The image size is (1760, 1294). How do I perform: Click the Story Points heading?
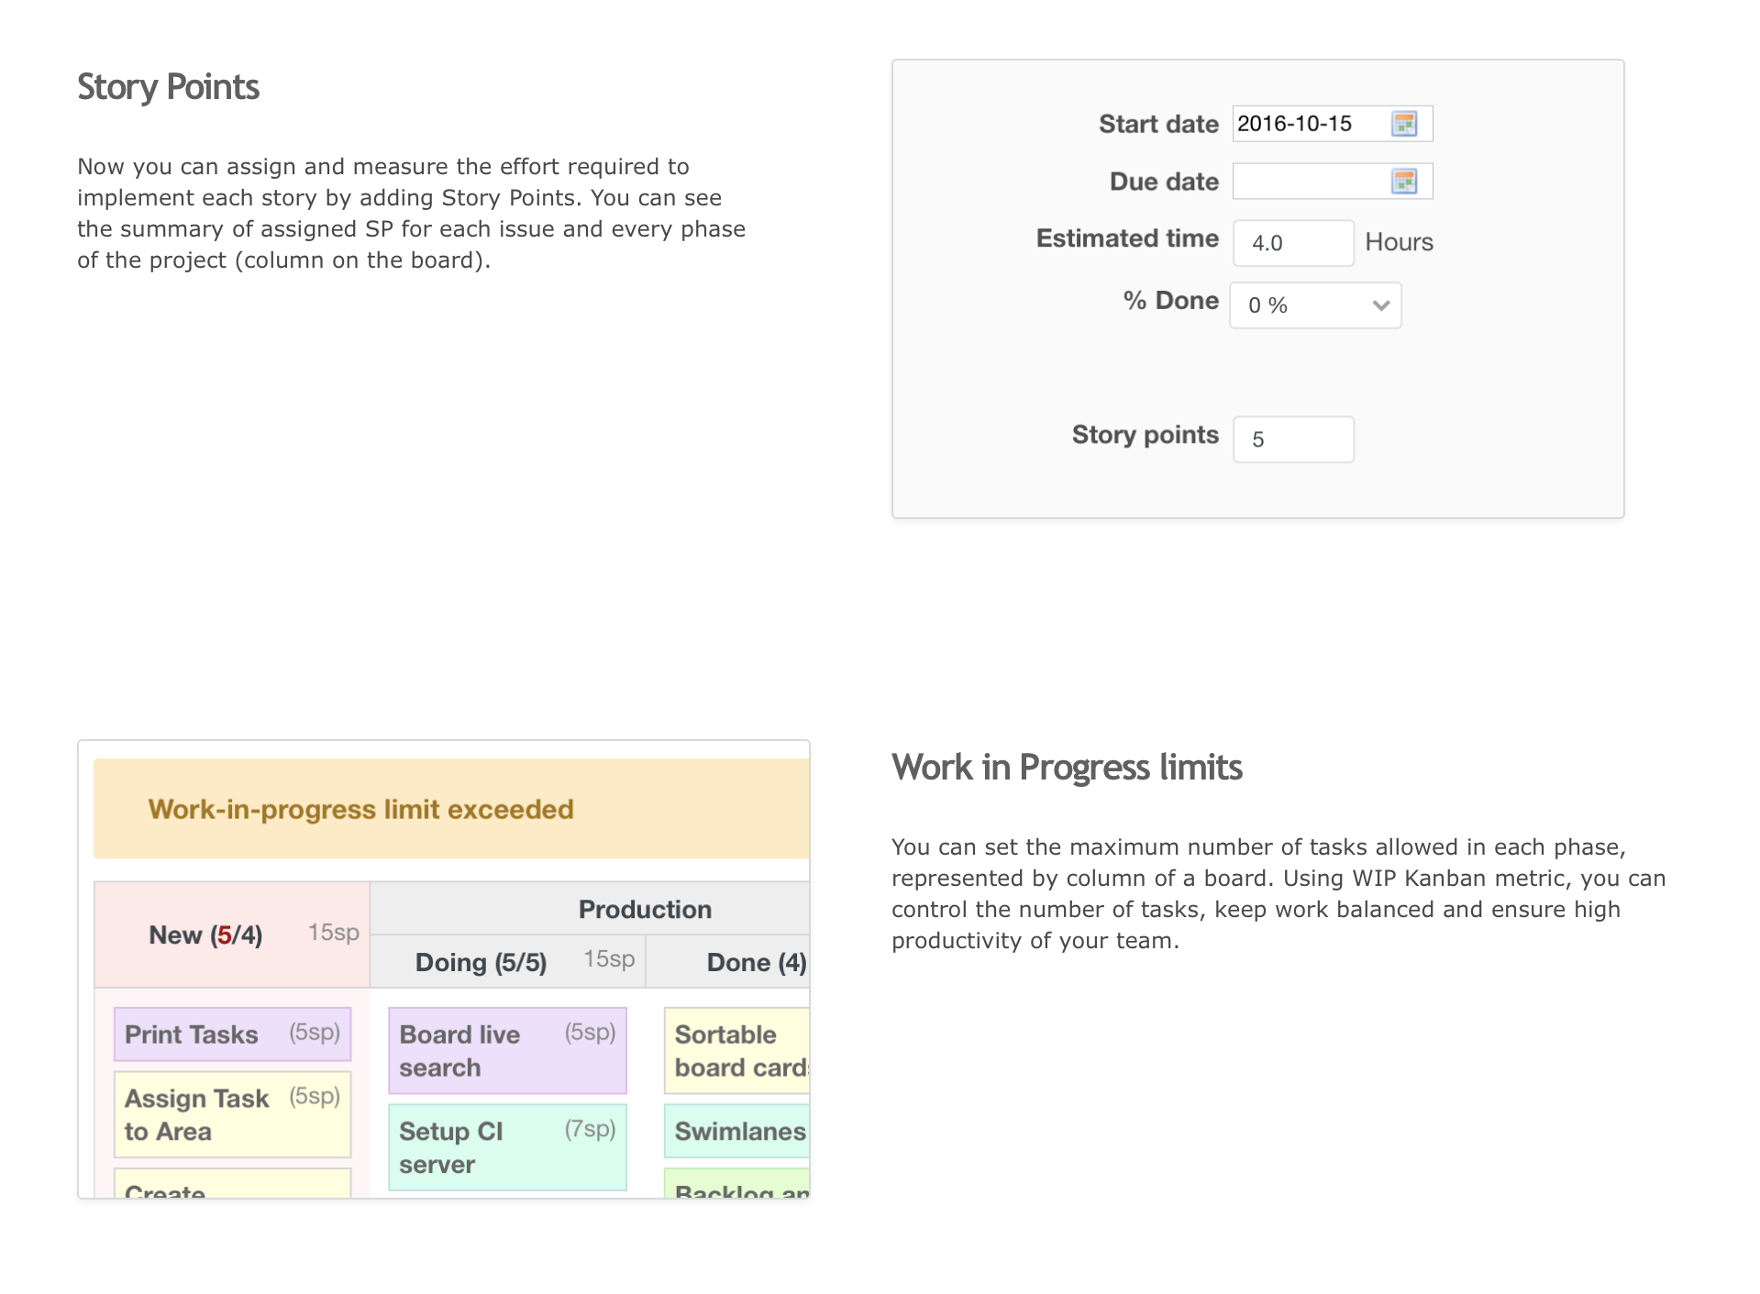click(x=169, y=87)
